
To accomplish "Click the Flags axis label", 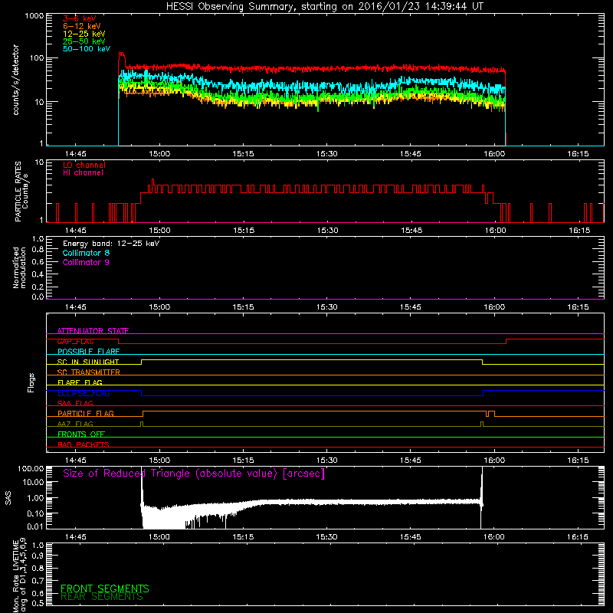I will tap(31, 382).
